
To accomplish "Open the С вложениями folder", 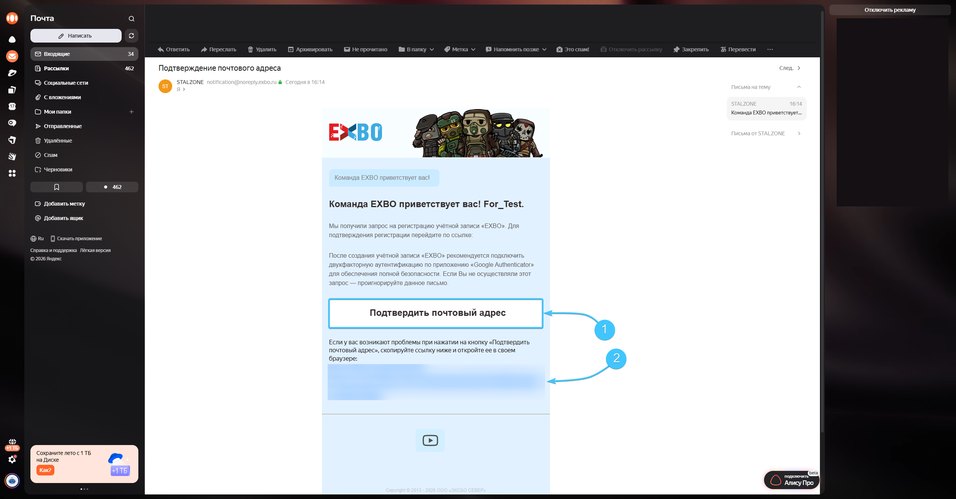I will pos(84,97).
